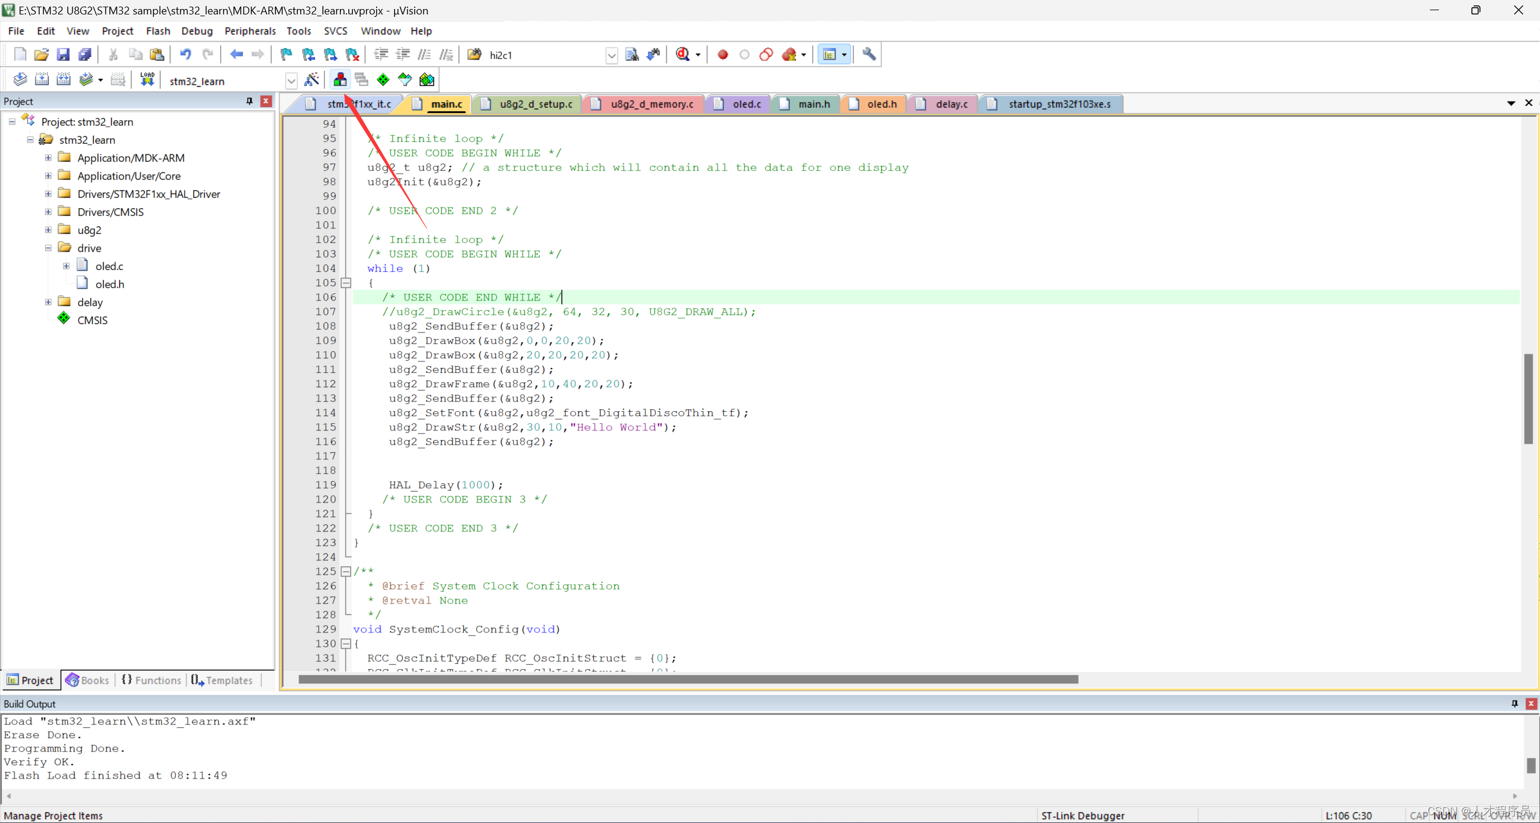
Task: Open the stm32_learn target dropdown
Action: pos(291,81)
